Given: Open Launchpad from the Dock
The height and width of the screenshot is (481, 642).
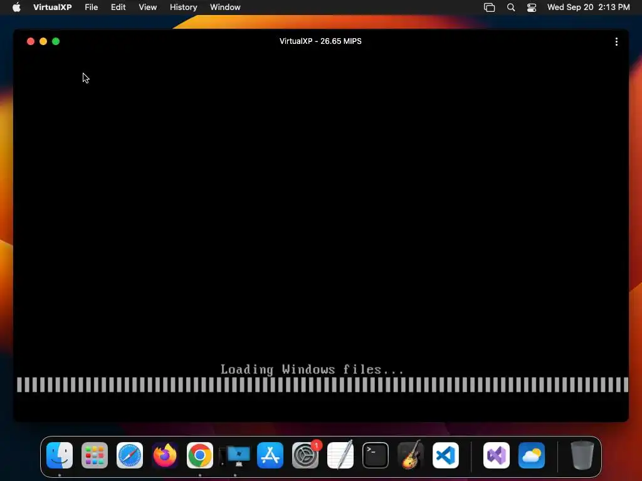Looking at the screenshot, I should pos(95,455).
